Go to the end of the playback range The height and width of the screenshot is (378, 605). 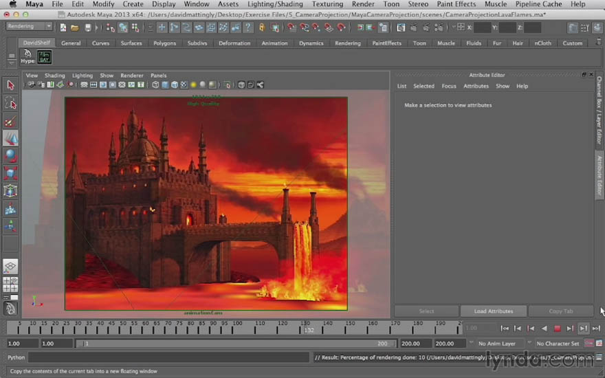point(596,329)
